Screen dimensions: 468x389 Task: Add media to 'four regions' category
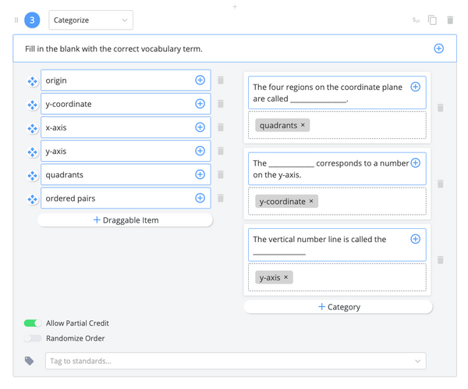tap(416, 87)
